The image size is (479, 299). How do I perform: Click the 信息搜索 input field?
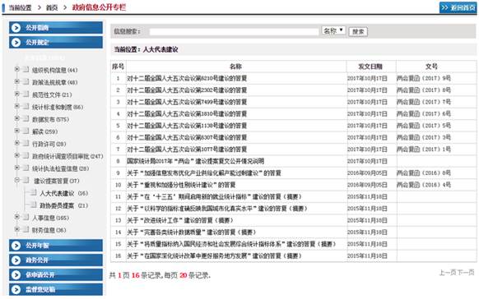[x=234, y=31]
